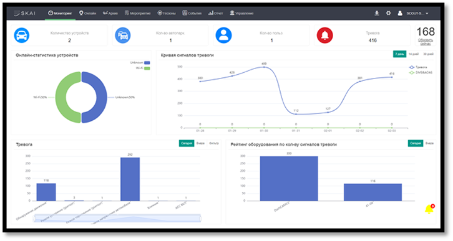Select Сегодня in Тревога panel
The height and width of the screenshot is (241, 453).
(187, 143)
